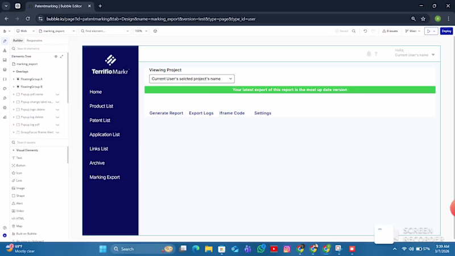This screenshot has width=455, height=256.
Task: Open the marking_export page selector dropdown
Action: 57,31
